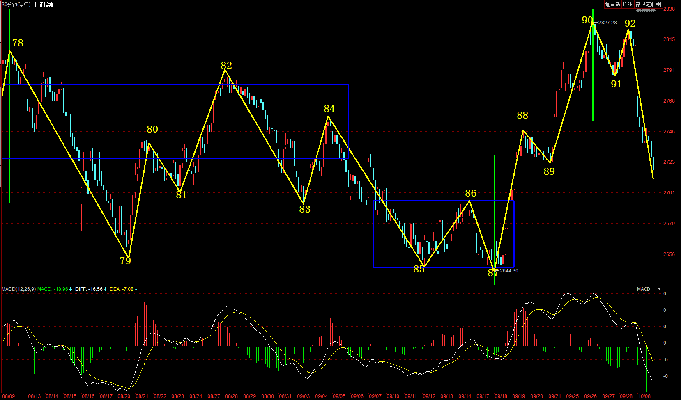The image size is (681, 400).
Task: Click the 上证指数 index name label
Action: coord(44,5)
